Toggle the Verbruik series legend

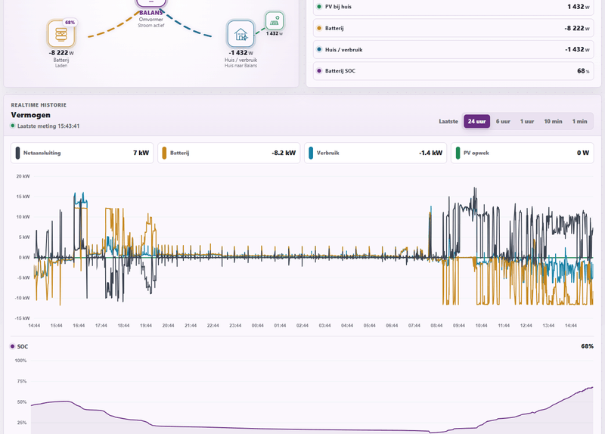click(x=375, y=153)
